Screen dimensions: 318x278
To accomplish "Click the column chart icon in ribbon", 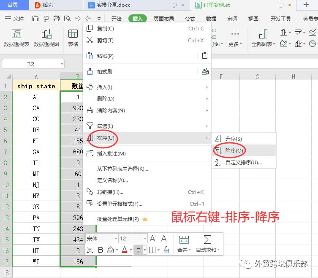I will tap(283, 32).
